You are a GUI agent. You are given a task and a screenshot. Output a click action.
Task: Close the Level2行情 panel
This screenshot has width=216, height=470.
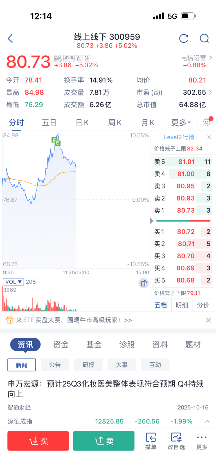tap(209, 137)
